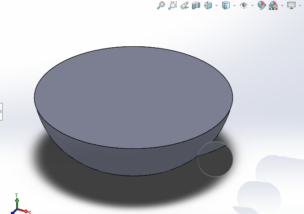The width and height of the screenshot is (304, 214).
Task: Toggle the Hide/Show Items eye icon
Action: coord(244,5)
